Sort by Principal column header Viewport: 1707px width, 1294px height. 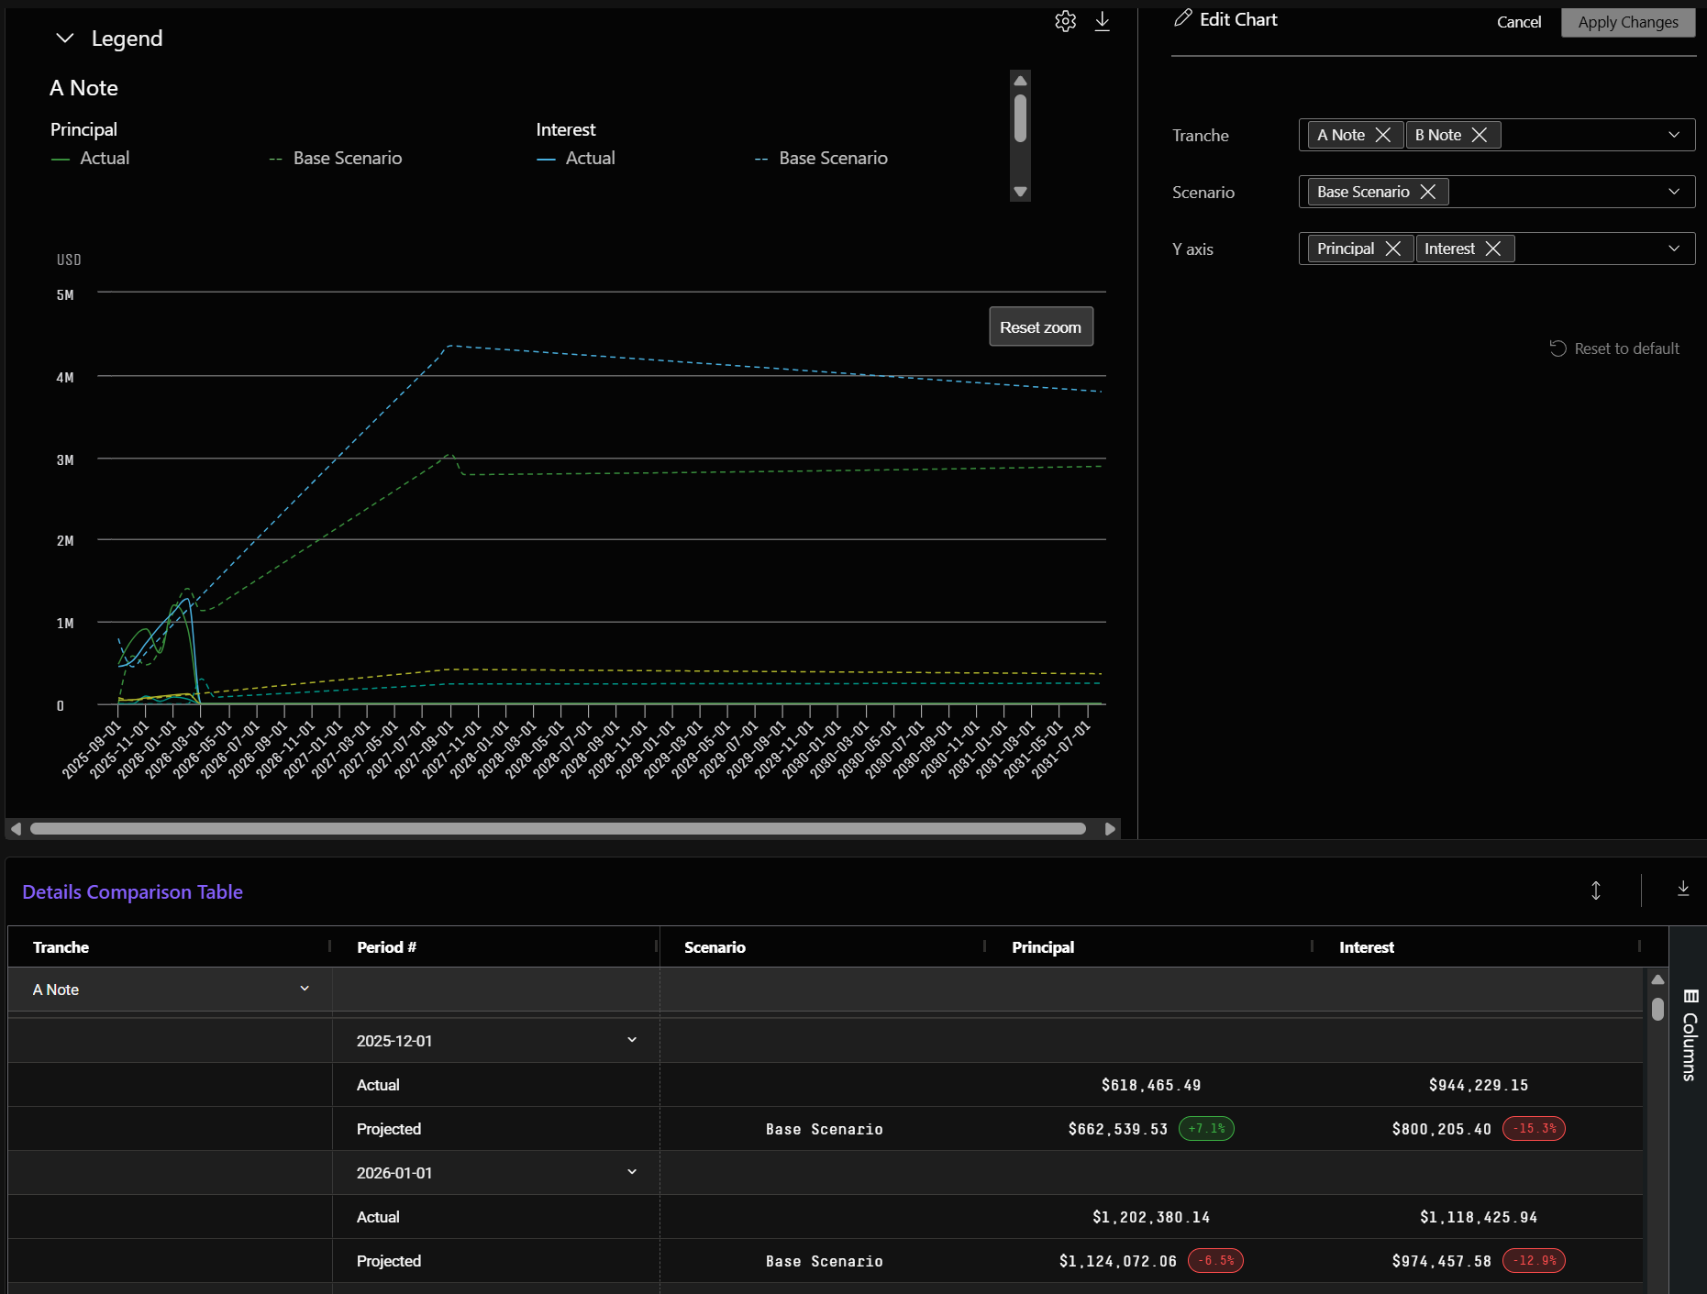[x=1043, y=947]
